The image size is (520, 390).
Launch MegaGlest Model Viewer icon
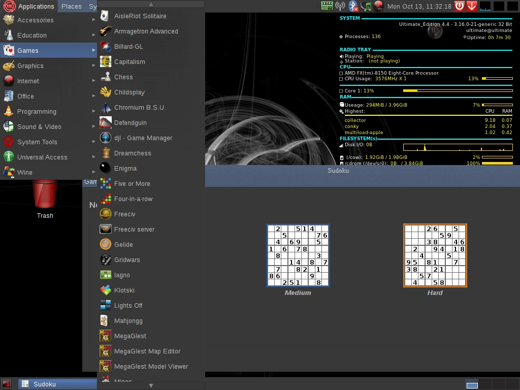point(106,367)
